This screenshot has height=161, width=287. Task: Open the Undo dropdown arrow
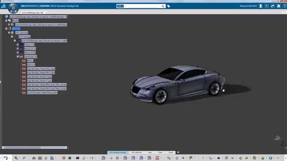pyautogui.click(x=9, y=158)
